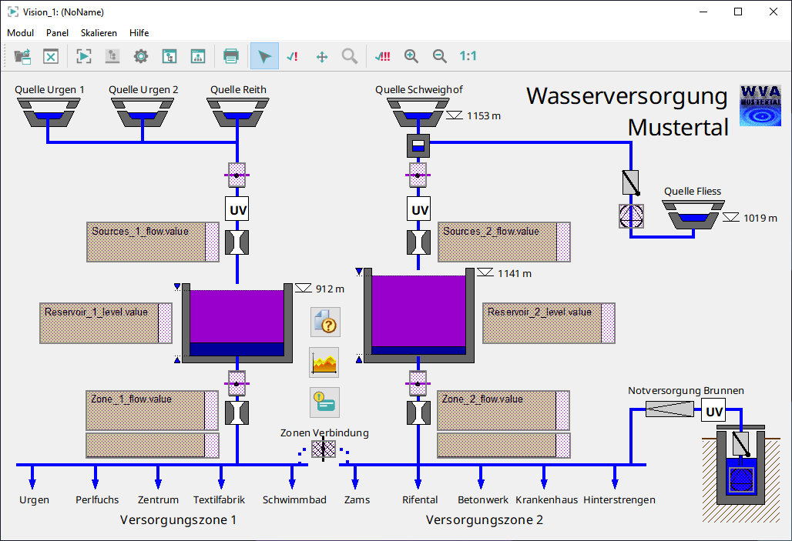
Task: Open the alarm message icon below chart
Action: point(324,402)
